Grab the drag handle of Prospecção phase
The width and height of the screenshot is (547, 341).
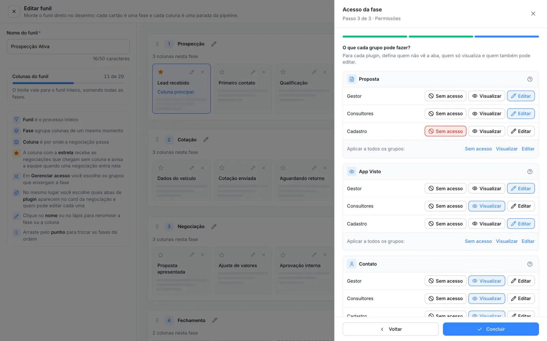[157, 44]
